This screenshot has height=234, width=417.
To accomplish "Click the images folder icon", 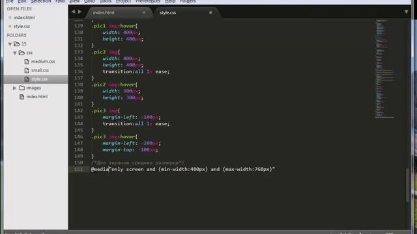I will tap(22, 88).
